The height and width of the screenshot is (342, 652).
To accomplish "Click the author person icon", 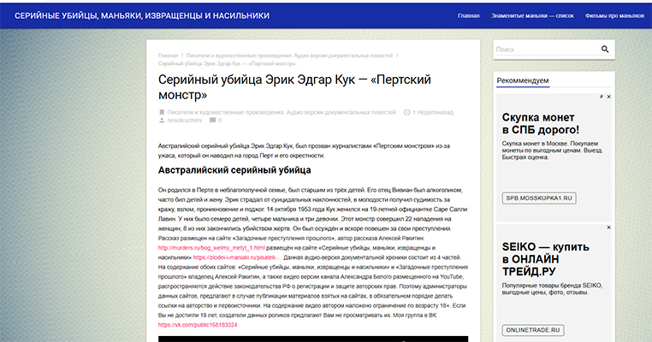I will (x=162, y=121).
